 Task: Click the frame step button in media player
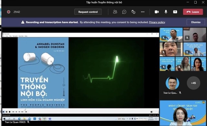(x=26, y=112)
